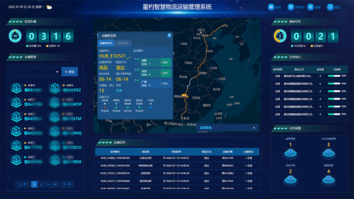Click the remaining tasks circular gauge icon

pyautogui.click(x=280, y=35)
